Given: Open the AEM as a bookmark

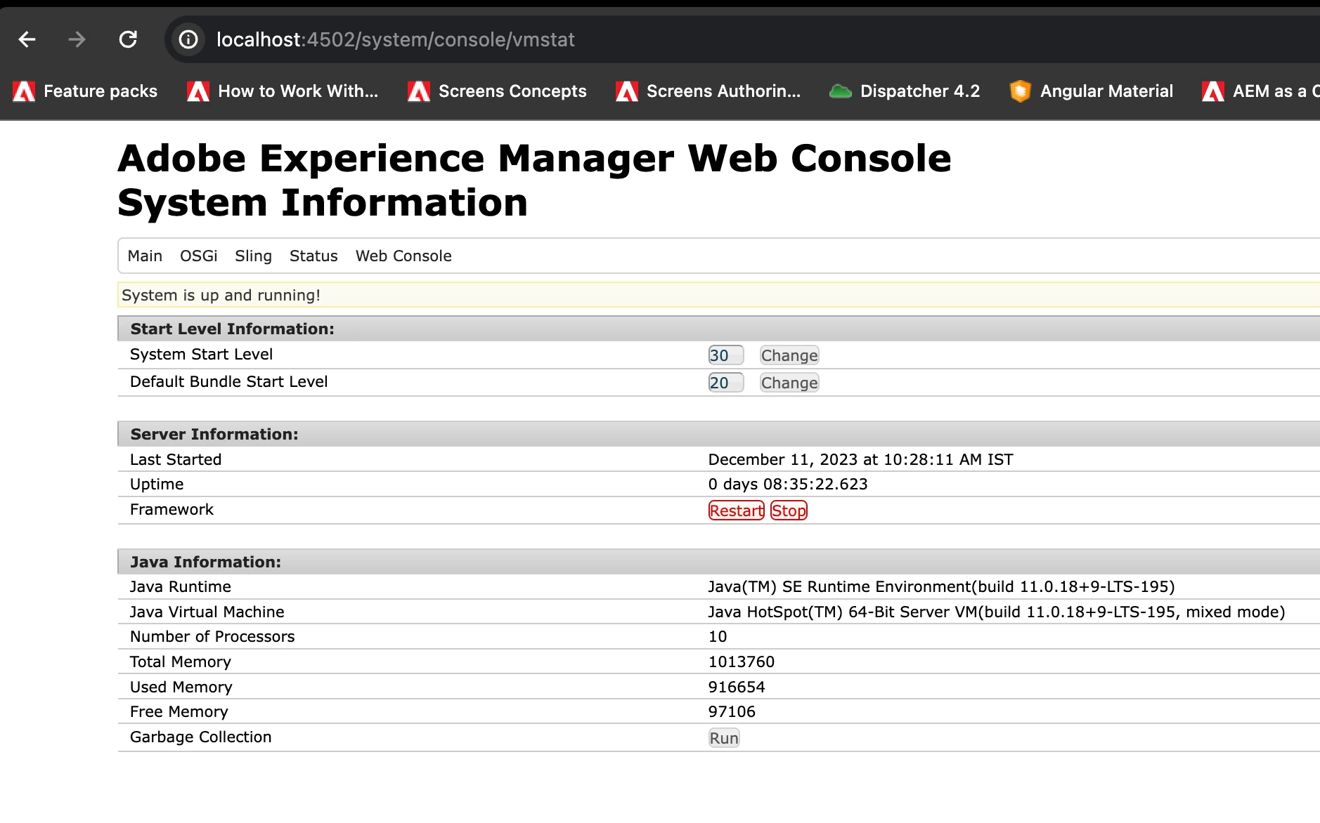Looking at the screenshot, I should point(1260,91).
